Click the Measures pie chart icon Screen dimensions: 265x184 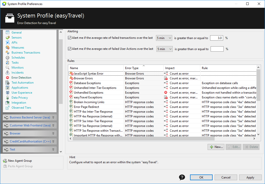coord(8,47)
